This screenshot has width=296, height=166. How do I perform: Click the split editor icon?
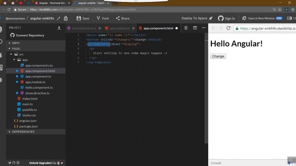click(195, 28)
